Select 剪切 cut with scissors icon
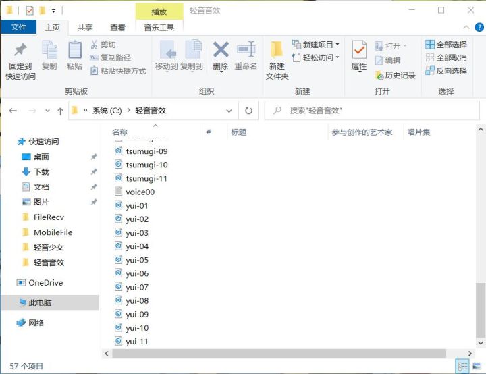Image resolution: width=486 pixels, height=374 pixels. pyautogui.click(x=103, y=45)
